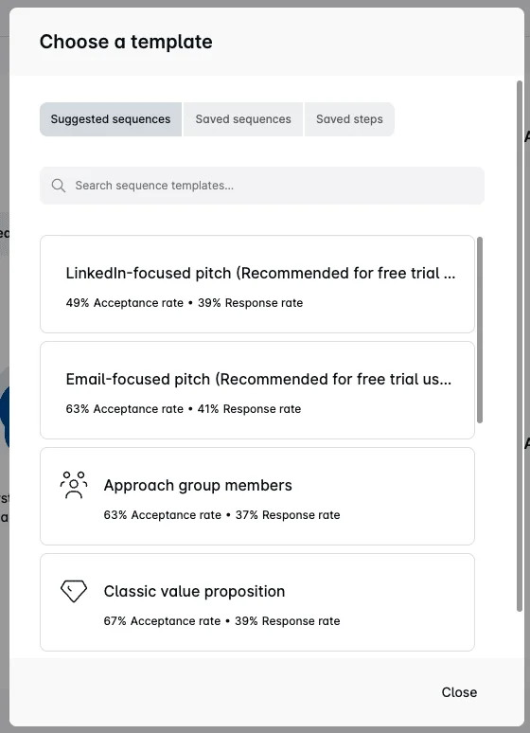Select the Email-focused pitch template
This screenshot has height=733, width=530.
(257, 390)
